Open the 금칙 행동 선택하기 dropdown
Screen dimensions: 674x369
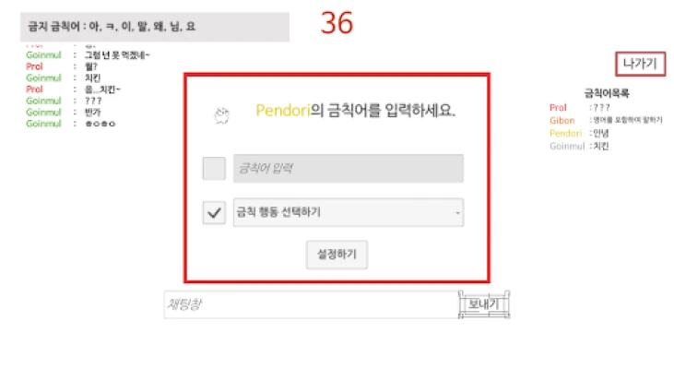pyautogui.click(x=349, y=212)
